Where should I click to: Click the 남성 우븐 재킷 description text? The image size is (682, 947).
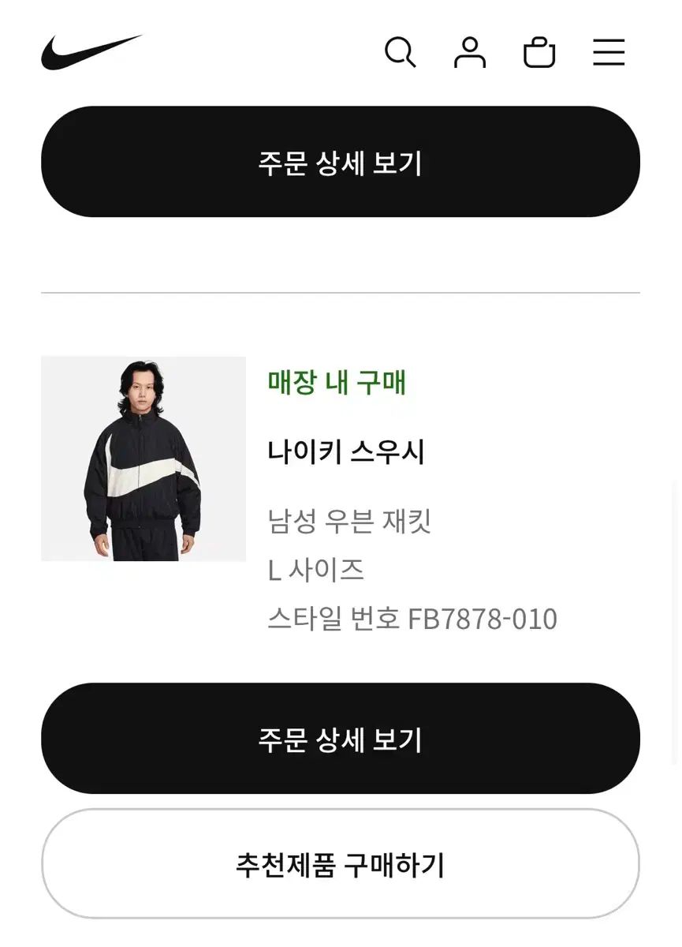pos(349,522)
